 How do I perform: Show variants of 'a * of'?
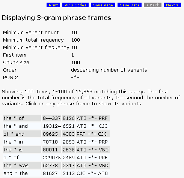[x=11, y=157]
